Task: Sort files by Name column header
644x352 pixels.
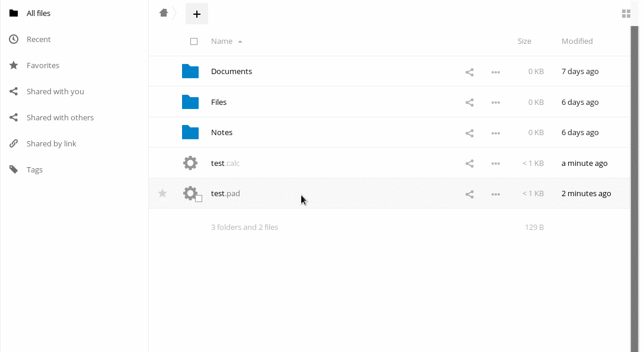Action: 222,41
